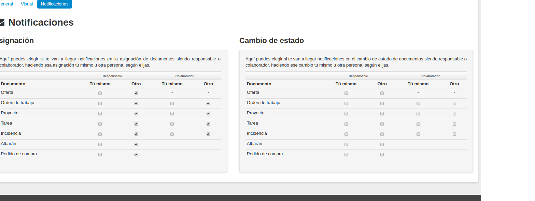Enable Asignación Proyecto Colaborador Tú mismo

coord(172,114)
